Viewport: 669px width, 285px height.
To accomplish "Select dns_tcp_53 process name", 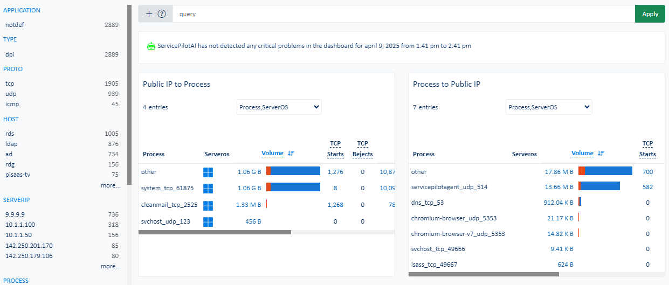I will click(427, 203).
